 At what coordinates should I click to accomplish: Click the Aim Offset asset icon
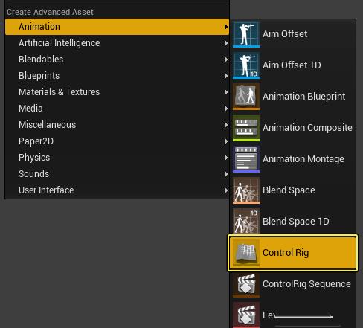tap(246, 34)
